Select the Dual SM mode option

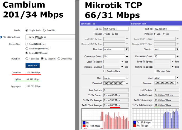[49, 30]
